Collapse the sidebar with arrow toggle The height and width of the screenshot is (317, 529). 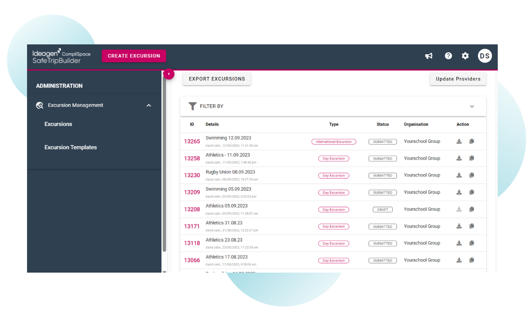coord(169,74)
